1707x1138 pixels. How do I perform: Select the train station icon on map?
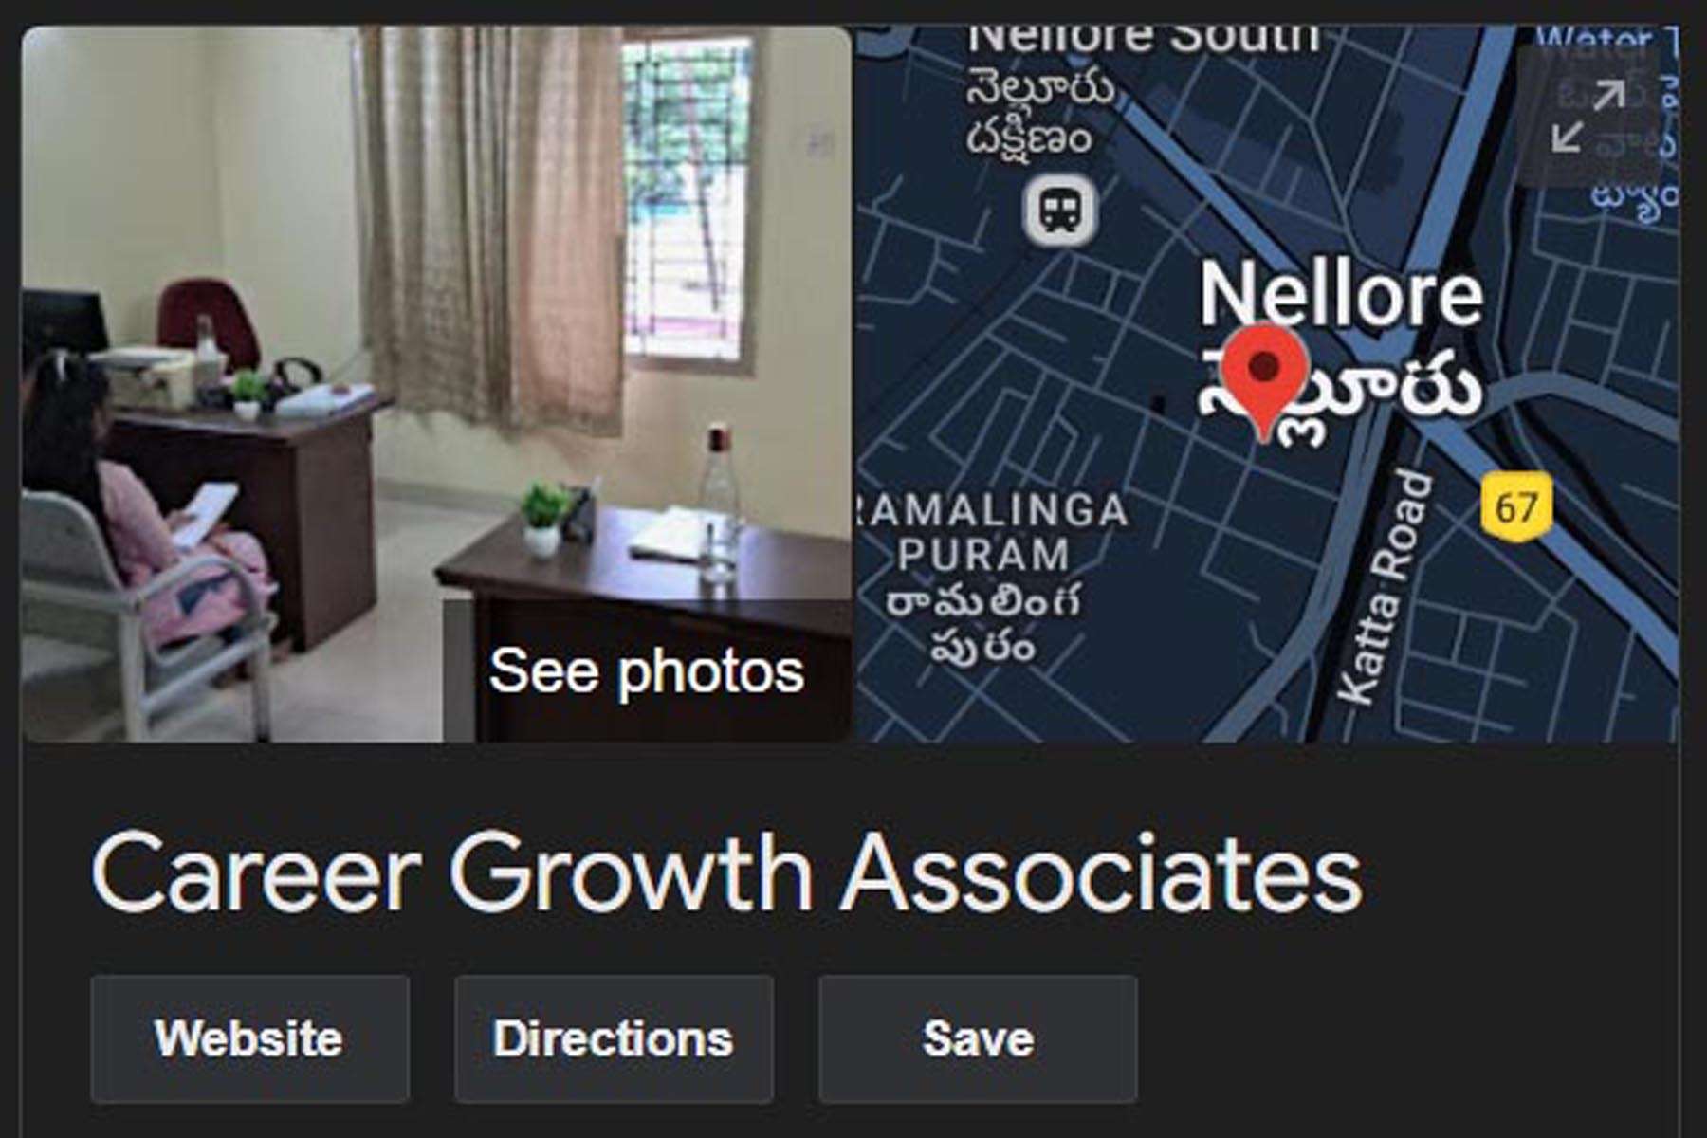pyautogui.click(x=1058, y=210)
